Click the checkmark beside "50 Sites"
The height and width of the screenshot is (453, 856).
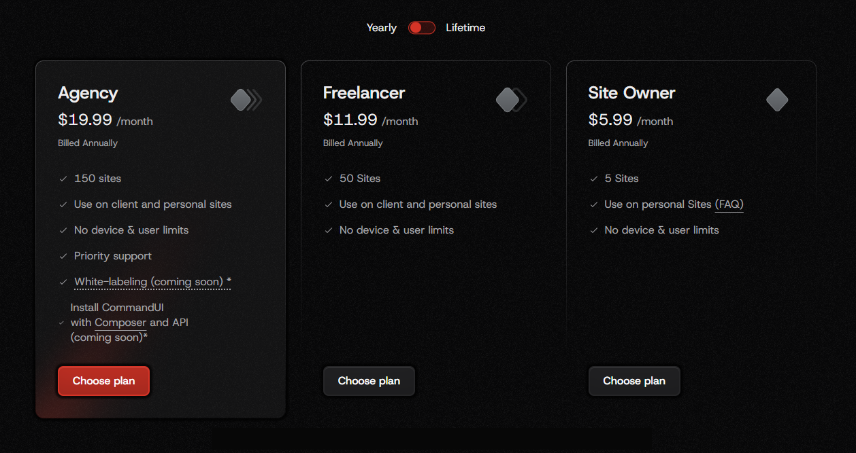coord(329,179)
